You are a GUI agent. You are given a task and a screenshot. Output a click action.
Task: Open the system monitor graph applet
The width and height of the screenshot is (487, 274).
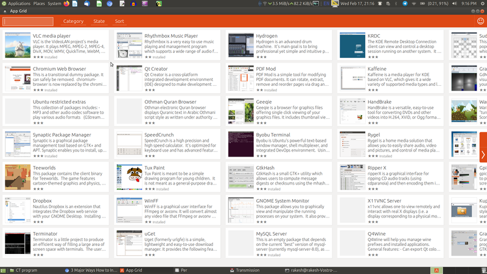pyautogui.click(x=316, y=4)
